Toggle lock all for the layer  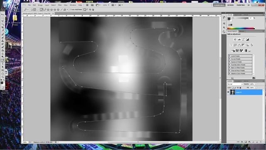[x=240, y=87]
